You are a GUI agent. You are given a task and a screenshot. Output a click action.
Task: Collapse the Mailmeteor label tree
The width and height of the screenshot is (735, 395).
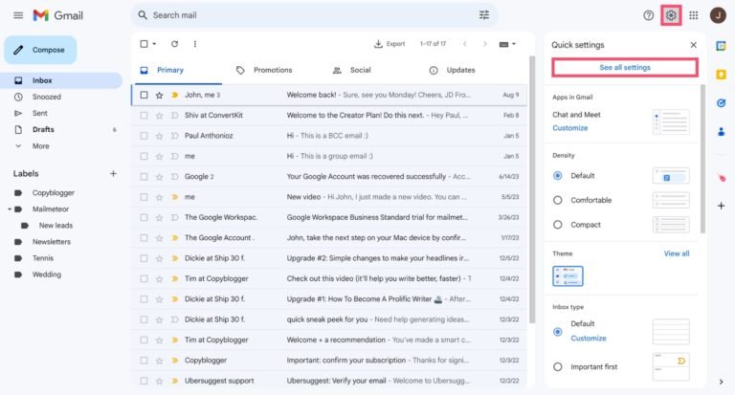10,209
